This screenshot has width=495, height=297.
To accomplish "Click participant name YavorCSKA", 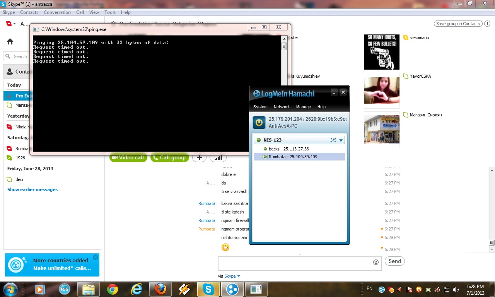I will 420,76.
